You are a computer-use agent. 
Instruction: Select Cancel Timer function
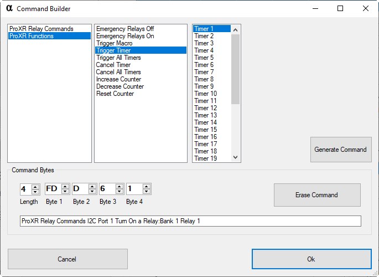coord(141,65)
